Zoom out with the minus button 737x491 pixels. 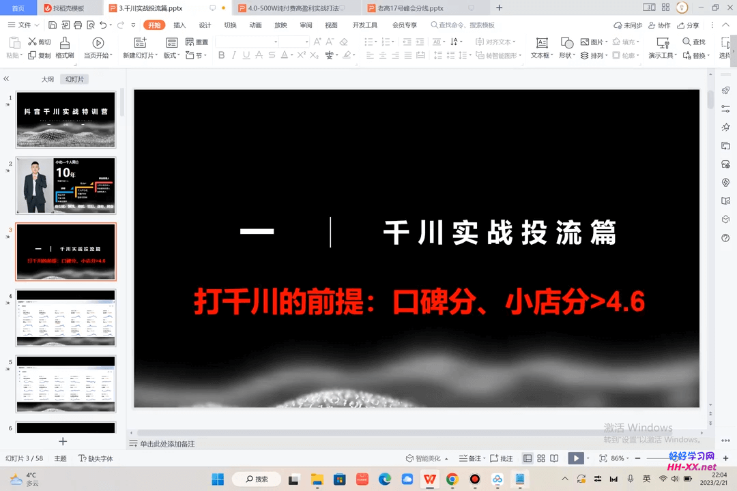[x=638, y=458]
